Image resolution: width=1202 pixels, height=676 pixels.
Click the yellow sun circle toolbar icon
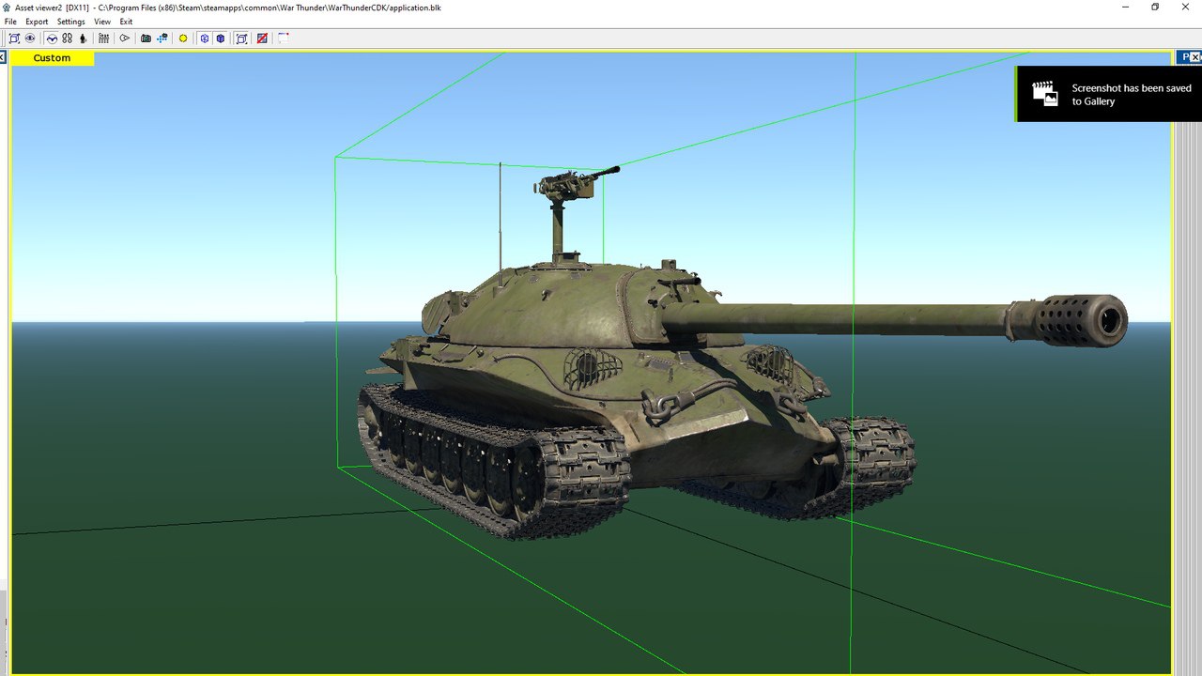click(x=183, y=38)
